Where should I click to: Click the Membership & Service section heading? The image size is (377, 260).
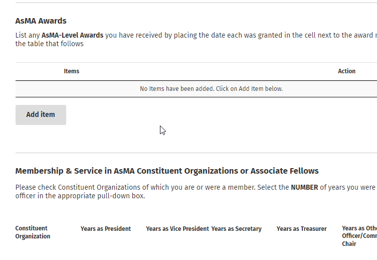167,171
